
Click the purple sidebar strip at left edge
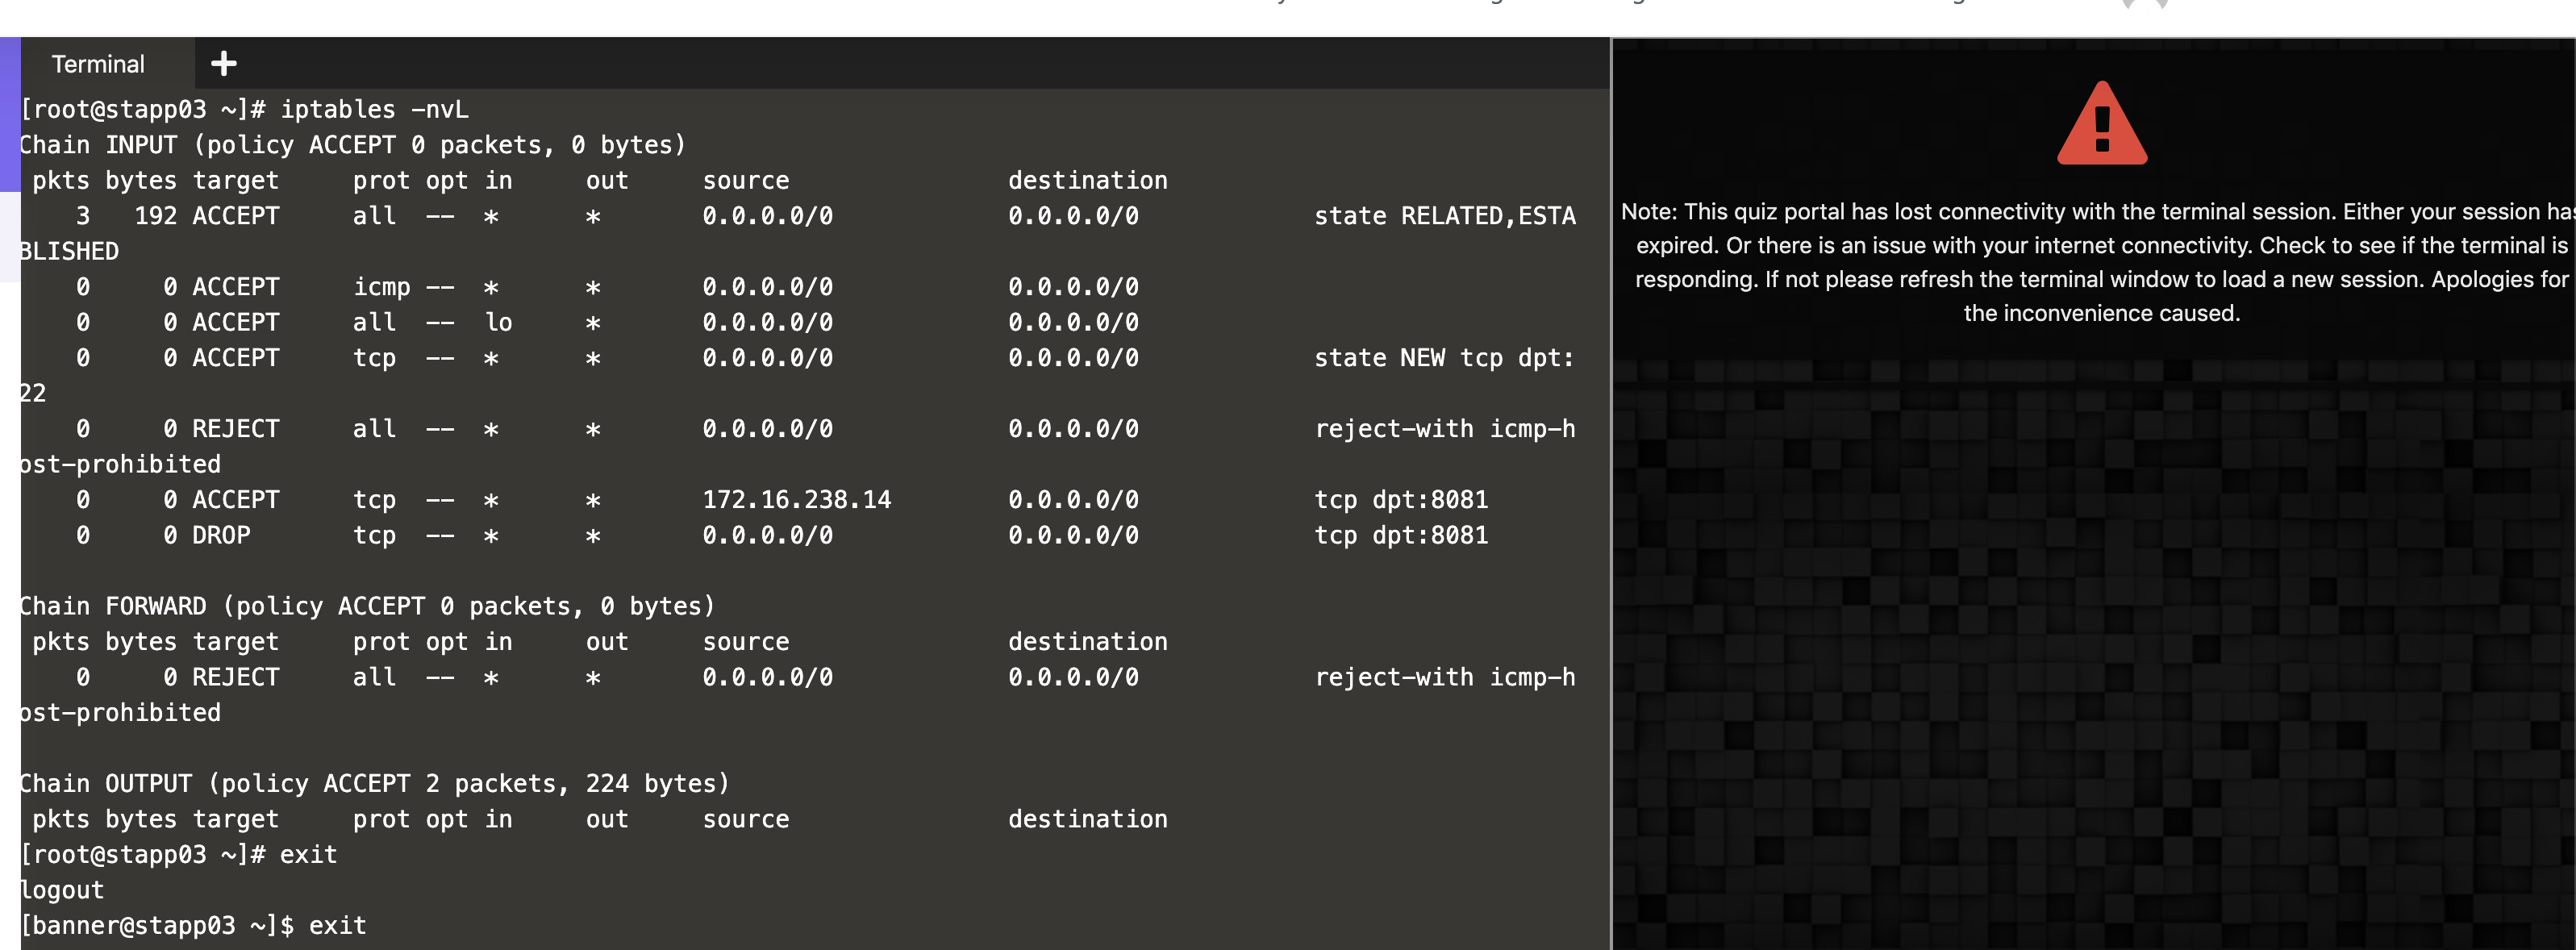[x=9, y=115]
